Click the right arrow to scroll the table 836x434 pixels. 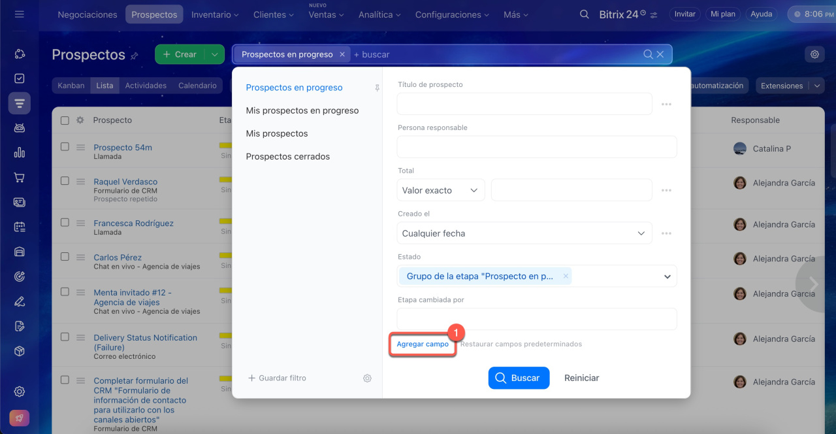click(x=814, y=284)
